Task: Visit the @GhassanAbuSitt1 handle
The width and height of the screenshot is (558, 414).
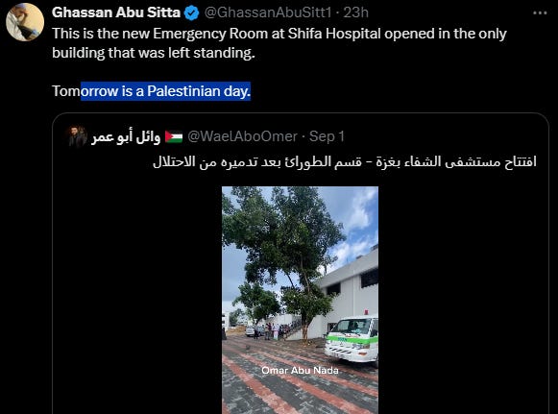Action: click(268, 12)
